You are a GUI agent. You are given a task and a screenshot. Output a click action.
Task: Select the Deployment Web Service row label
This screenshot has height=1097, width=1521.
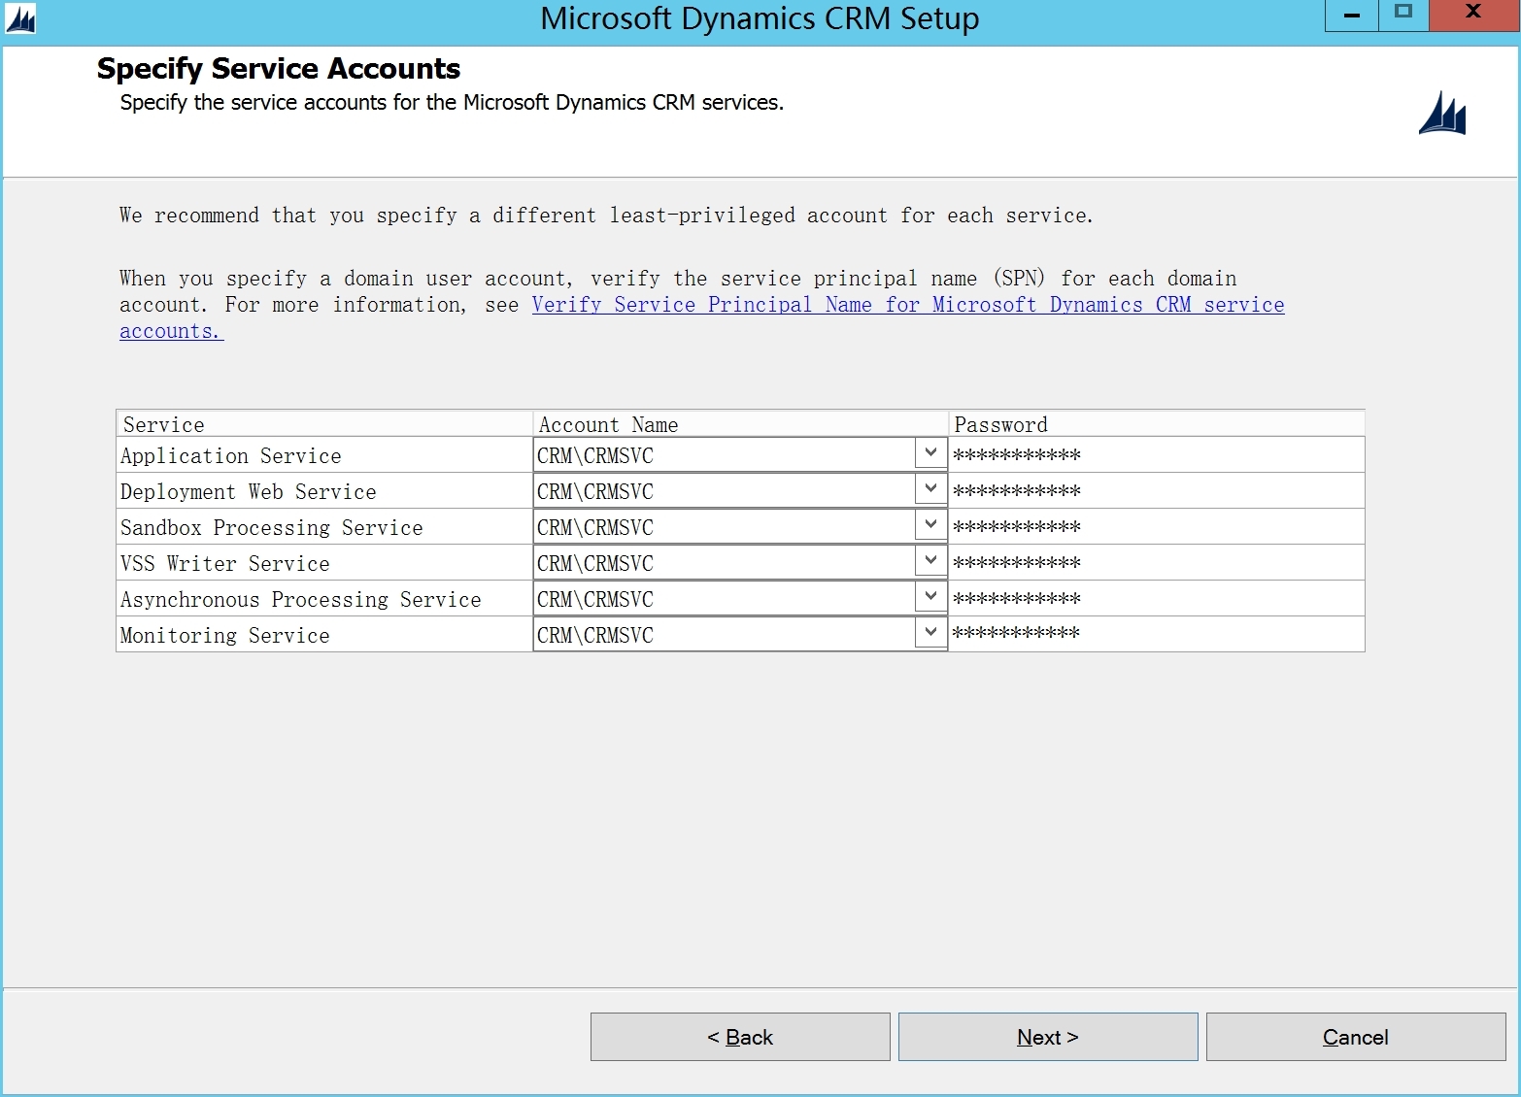[248, 491]
